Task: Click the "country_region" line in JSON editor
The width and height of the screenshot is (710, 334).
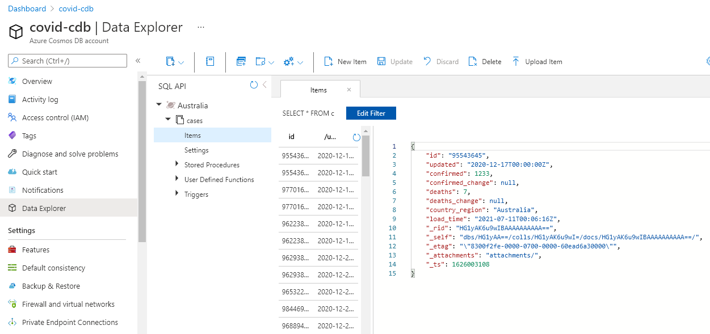Action: click(482, 210)
